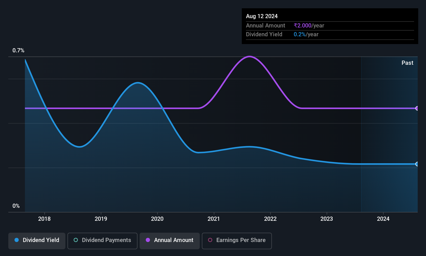
Task: Click the Aug 12 2024 tooltip date
Action: [x=262, y=16]
